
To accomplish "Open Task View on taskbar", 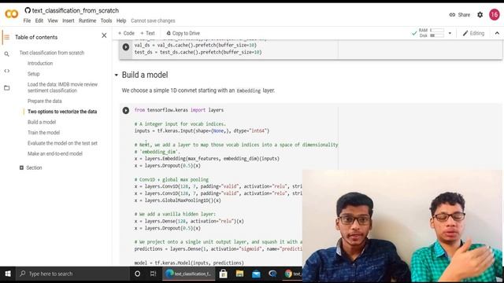I will [x=153, y=274].
